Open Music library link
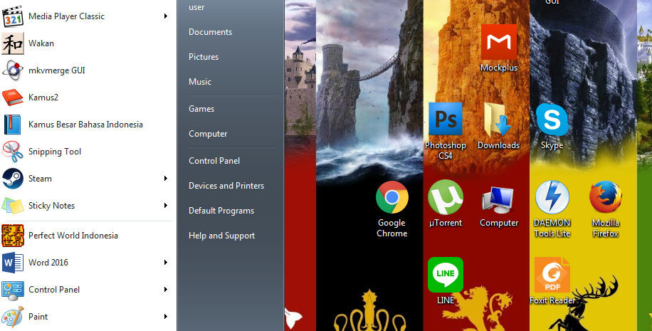652x331 pixels. pos(200,82)
